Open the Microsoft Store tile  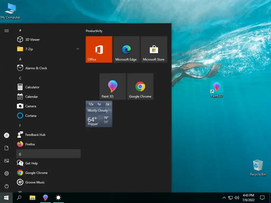point(154,49)
